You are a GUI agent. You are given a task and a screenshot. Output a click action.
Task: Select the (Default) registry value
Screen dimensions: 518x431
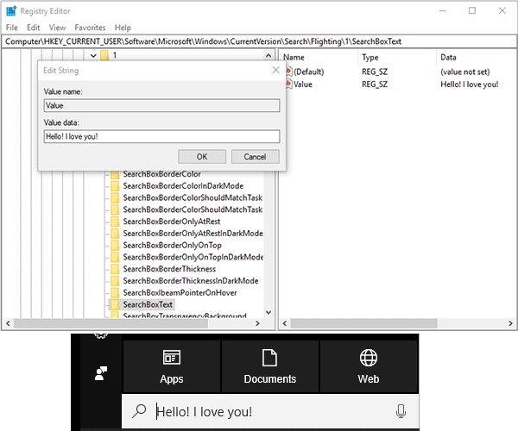pyautogui.click(x=308, y=72)
